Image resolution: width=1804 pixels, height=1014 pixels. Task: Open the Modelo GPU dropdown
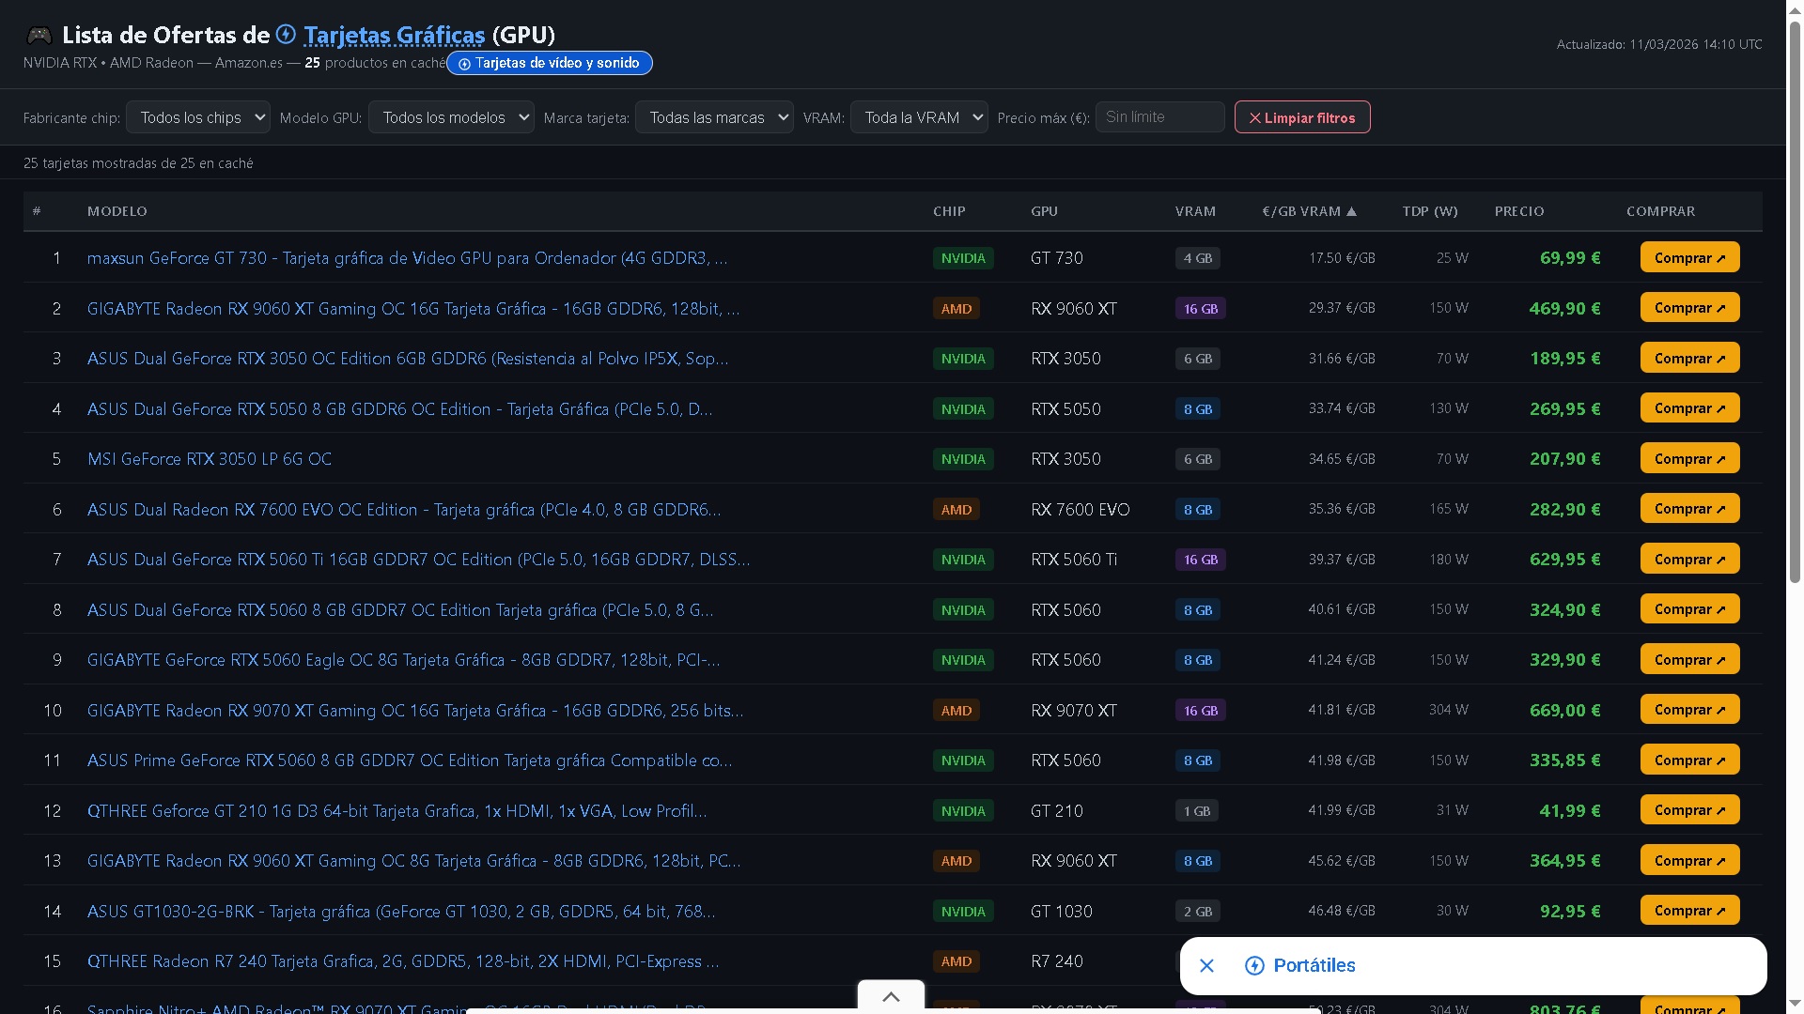click(451, 117)
